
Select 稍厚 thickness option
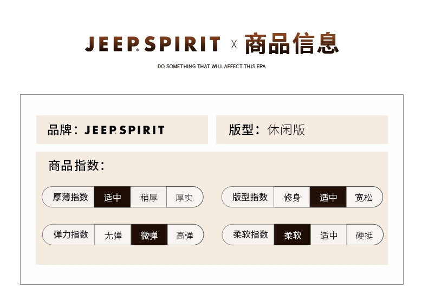[x=148, y=197]
